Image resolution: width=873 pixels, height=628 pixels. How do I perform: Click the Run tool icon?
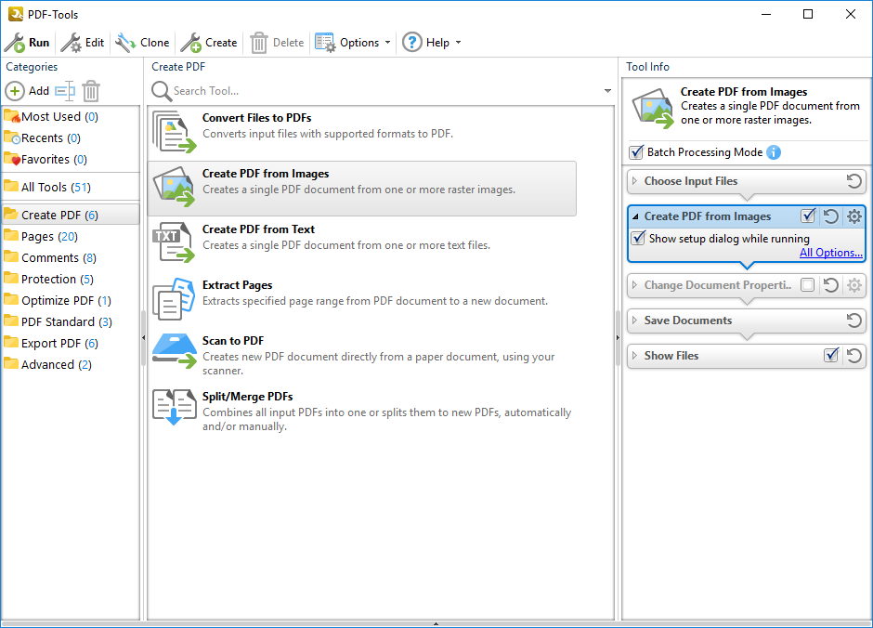point(15,43)
